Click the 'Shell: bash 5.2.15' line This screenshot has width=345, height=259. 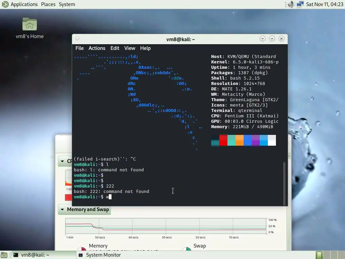point(236,78)
